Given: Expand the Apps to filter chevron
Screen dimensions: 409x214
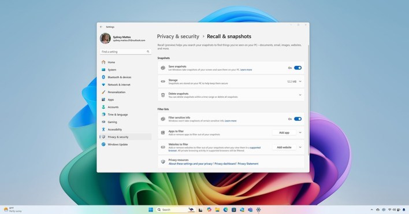Looking at the screenshot, I should pyautogui.click(x=300, y=132).
